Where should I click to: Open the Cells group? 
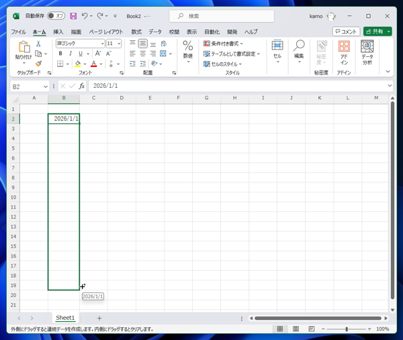coord(277,52)
